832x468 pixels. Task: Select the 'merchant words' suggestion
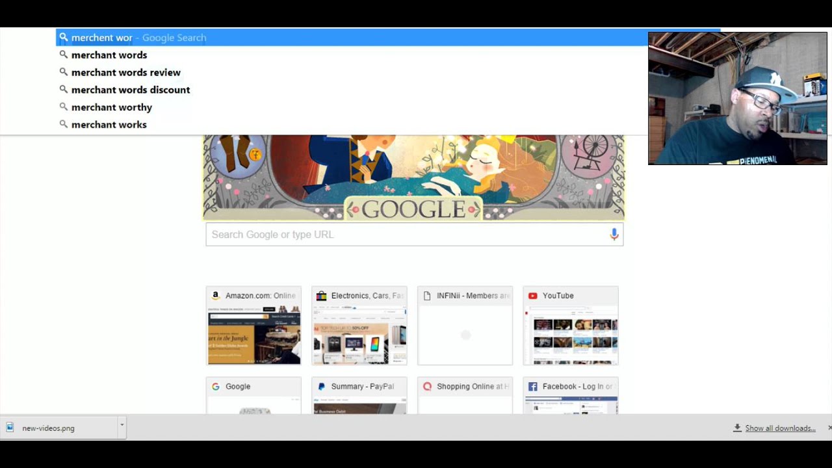[109, 55]
